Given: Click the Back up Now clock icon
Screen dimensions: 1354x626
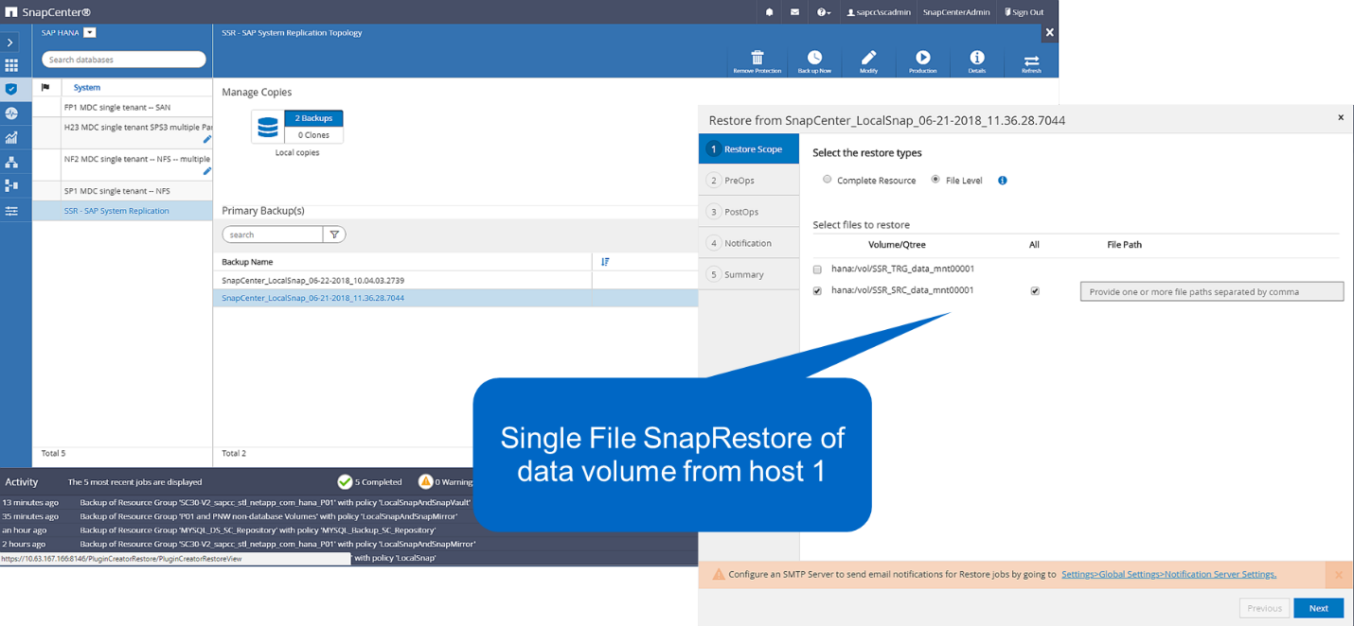Looking at the screenshot, I should [814, 59].
